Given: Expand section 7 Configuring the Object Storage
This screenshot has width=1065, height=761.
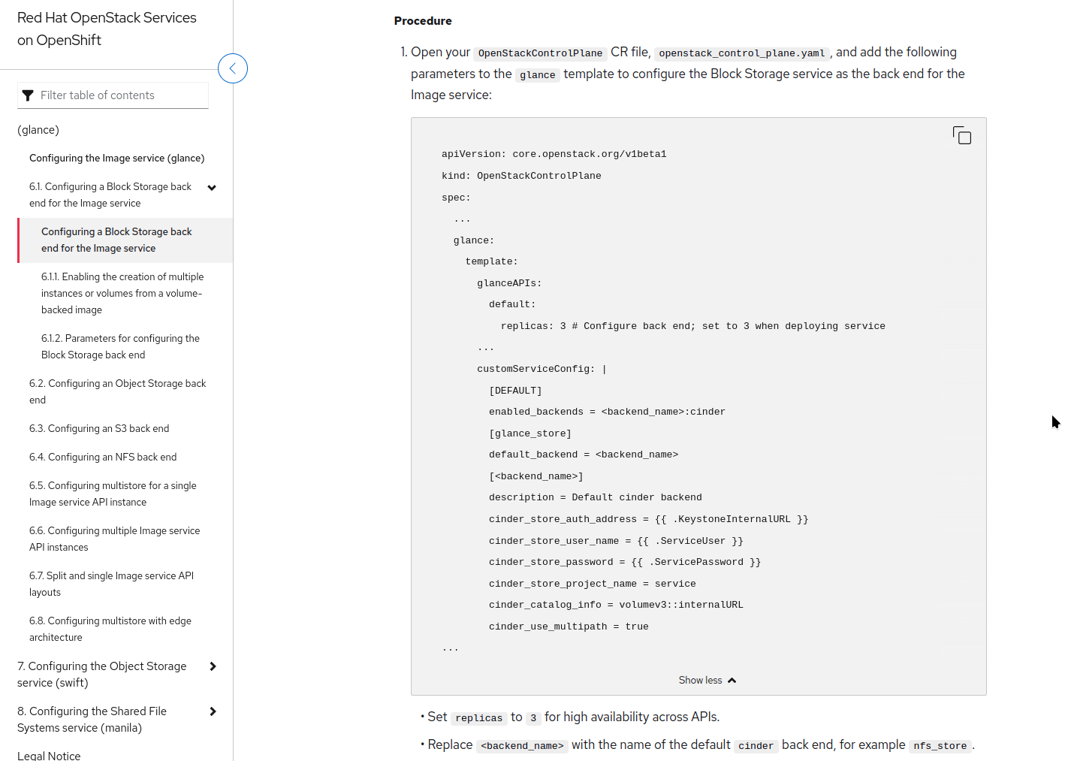Looking at the screenshot, I should tap(213, 666).
